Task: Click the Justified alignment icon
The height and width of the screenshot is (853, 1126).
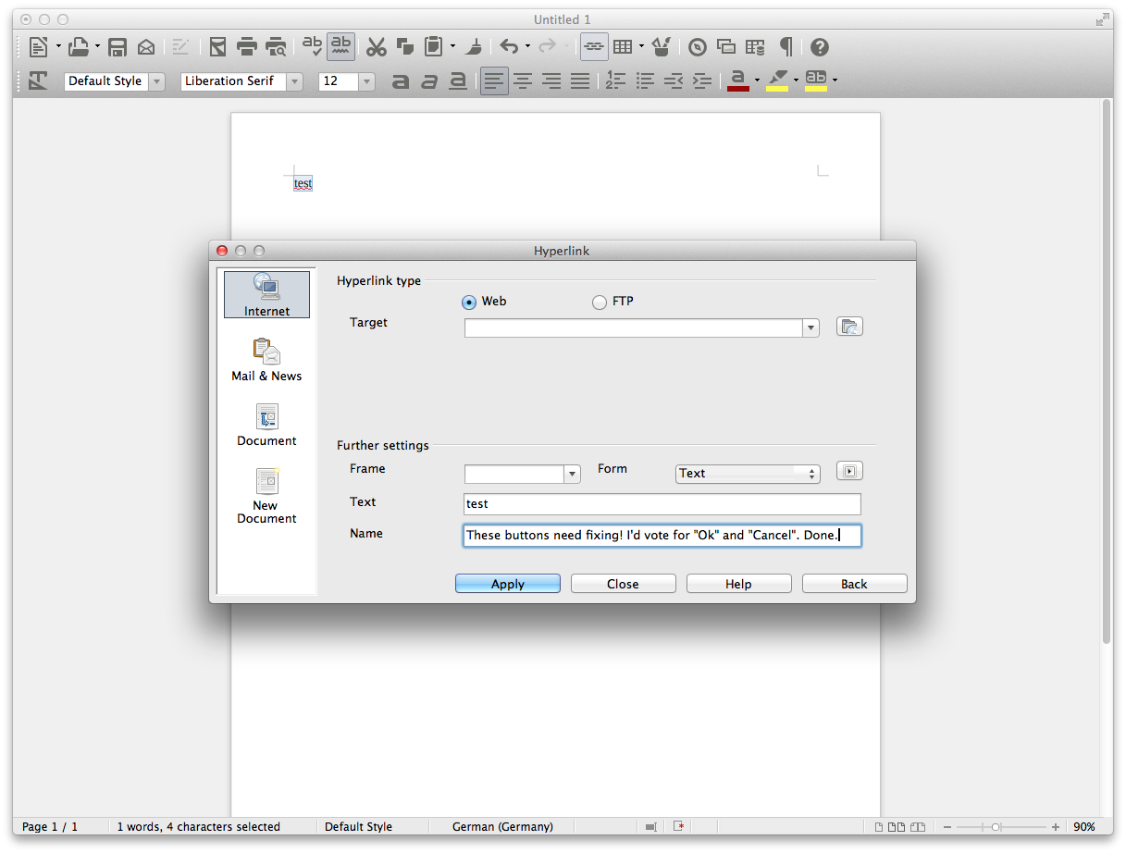Action: click(580, 81)
